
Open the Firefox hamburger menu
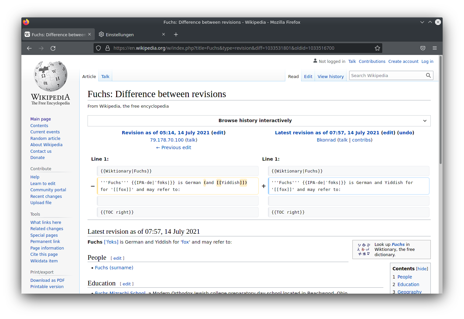(434, 48)
